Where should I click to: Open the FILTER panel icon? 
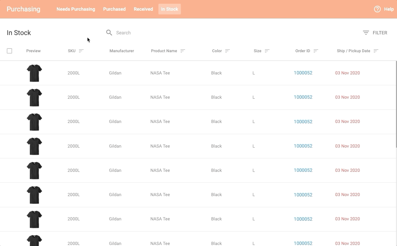point(366,33)
